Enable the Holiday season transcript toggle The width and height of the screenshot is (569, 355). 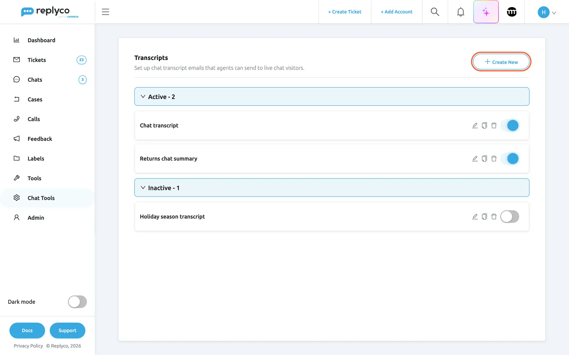click(510, 217)
